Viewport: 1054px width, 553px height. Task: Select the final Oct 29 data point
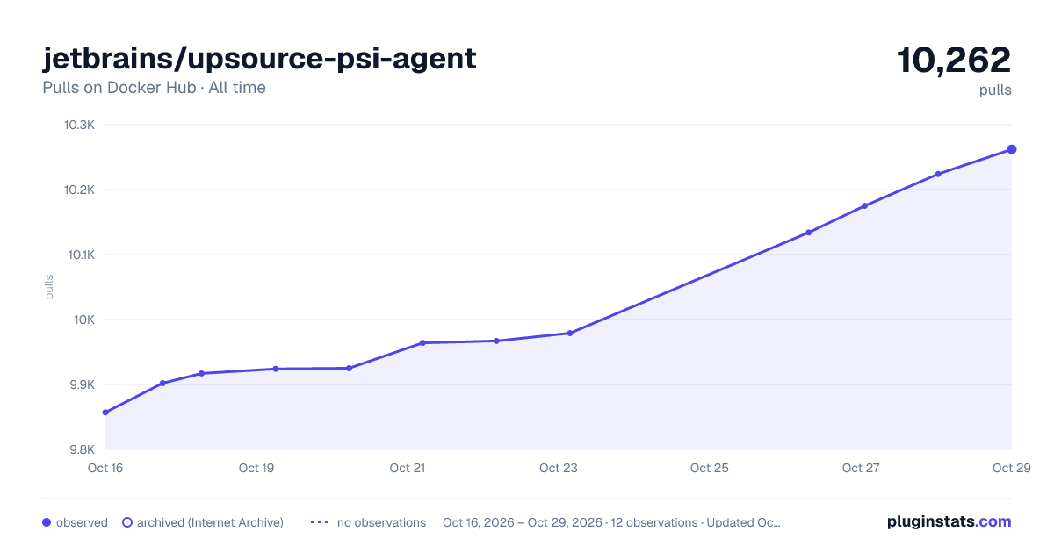[x=1012, y=149]
